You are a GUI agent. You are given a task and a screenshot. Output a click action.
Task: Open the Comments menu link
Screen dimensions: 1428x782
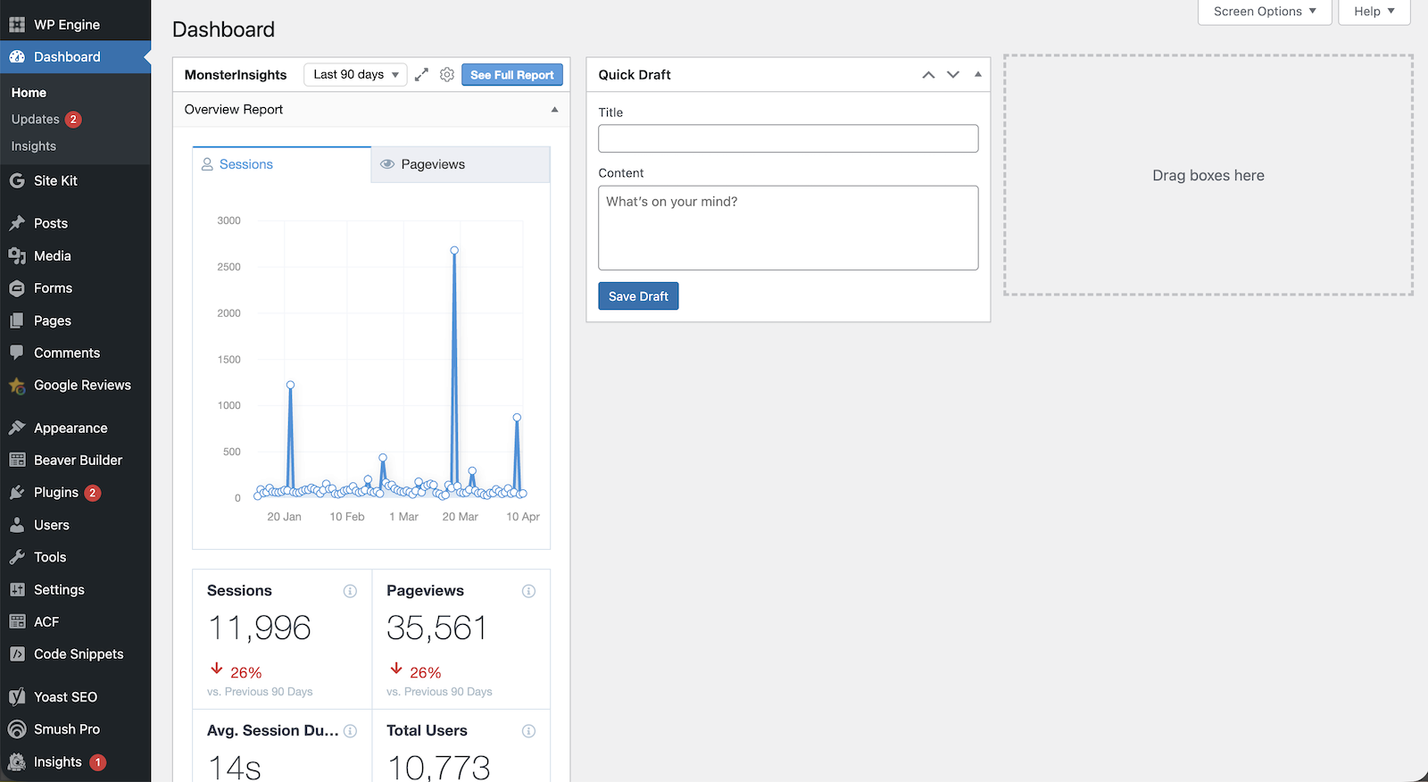pyautogui.click(x=67, y=353)
